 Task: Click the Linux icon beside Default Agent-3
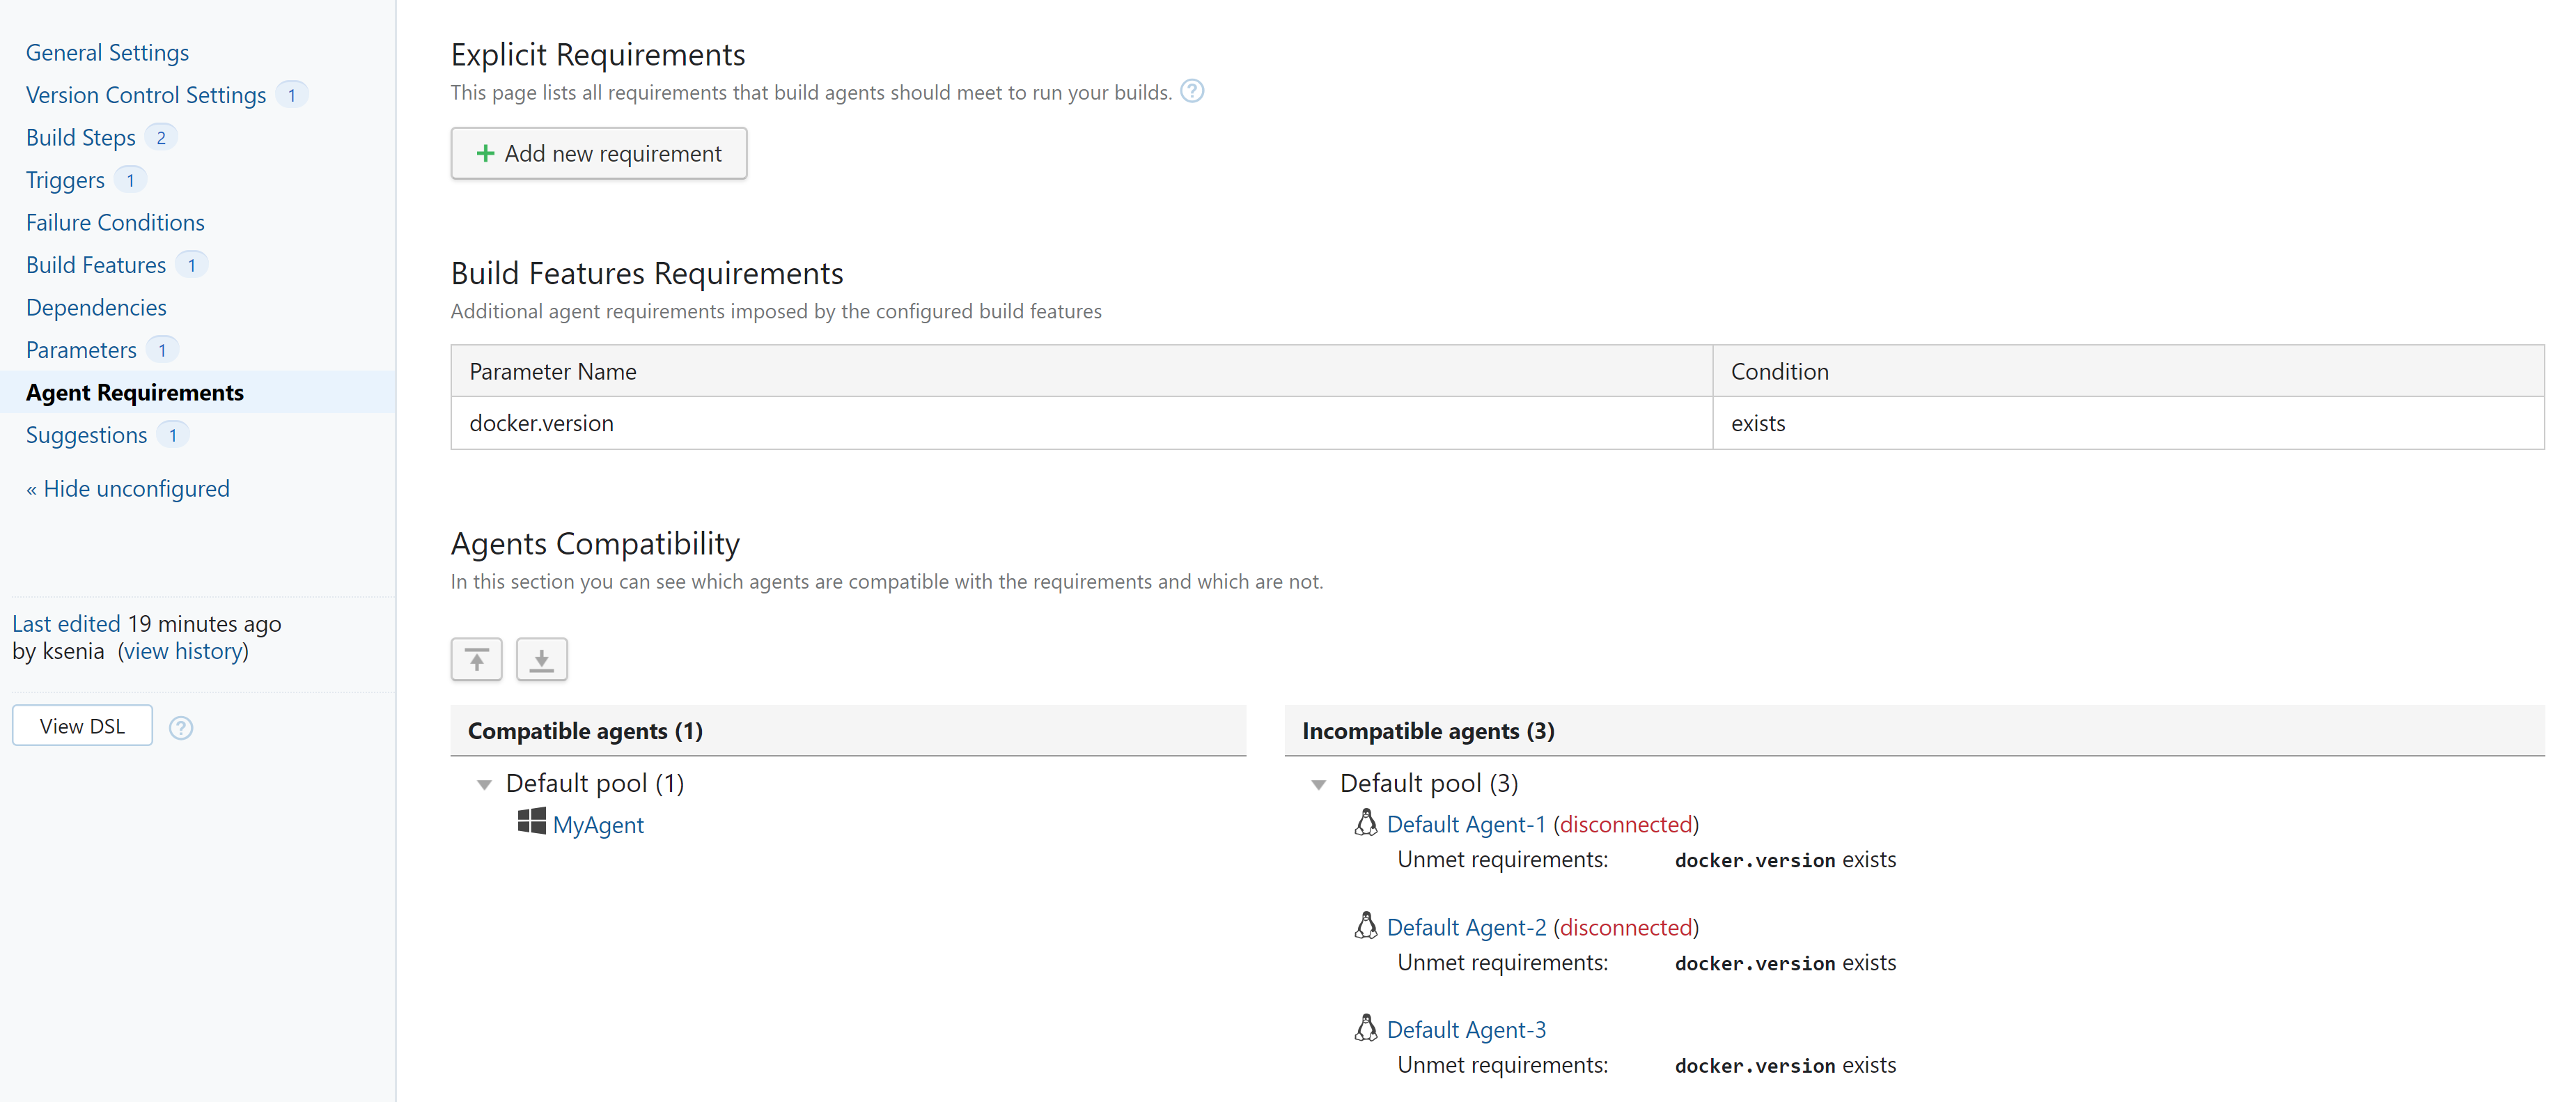(1365, 1027)
